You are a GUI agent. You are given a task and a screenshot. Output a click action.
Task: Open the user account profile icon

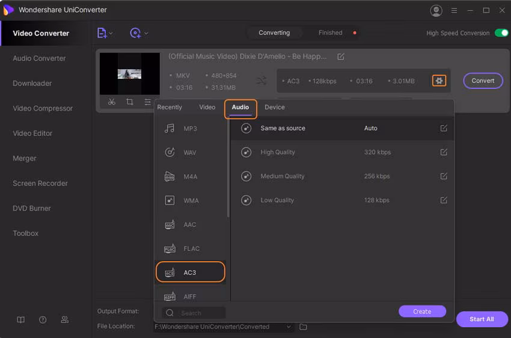[436, 10]
